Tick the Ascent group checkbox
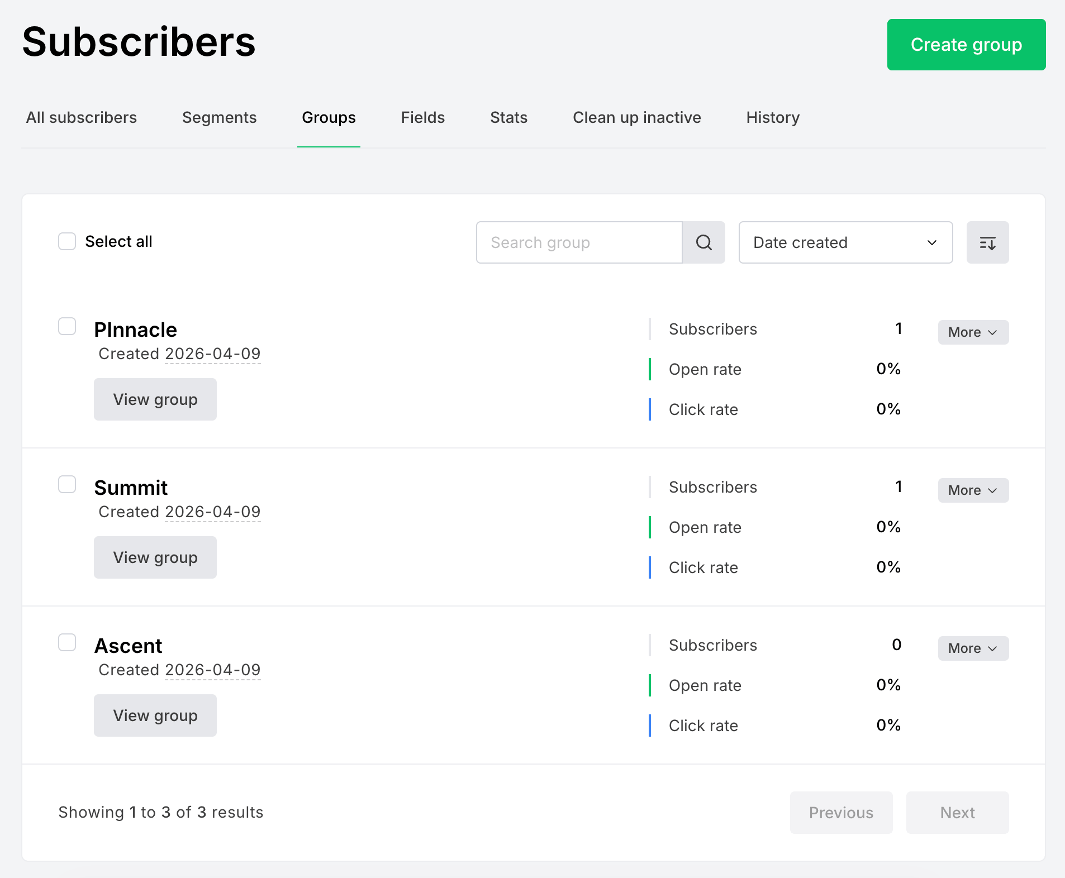This screenshot has height=878, width=1065. coord(67,642)
